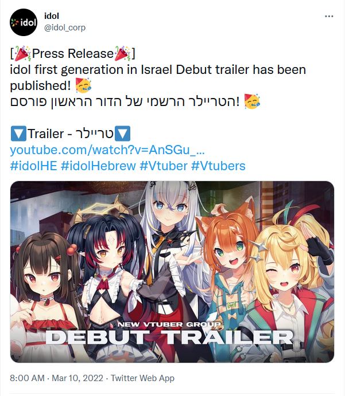Select the #idolHebrew hashtag
Image resolution: width=345 pixels, height=396 pixels.
pos(98,166)
